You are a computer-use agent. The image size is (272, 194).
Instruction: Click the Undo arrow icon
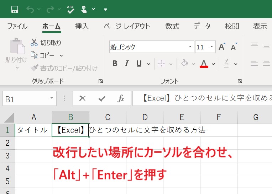(x=30, y=10)
